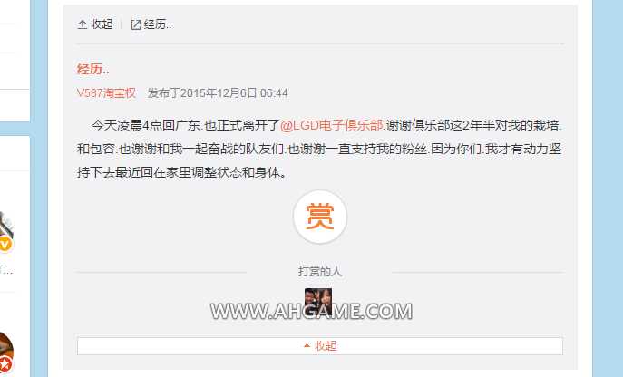Open the 经历.. link in the top toolbar
Screen dimensions: 623x377
click(x=158, y=24)
